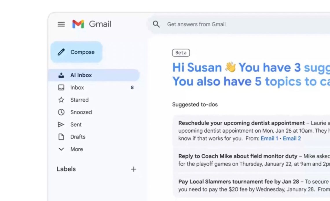Click the Gmail wordmark text
Image resolution: width=330 pixels, height=201 pixels.
pos(100,24)
